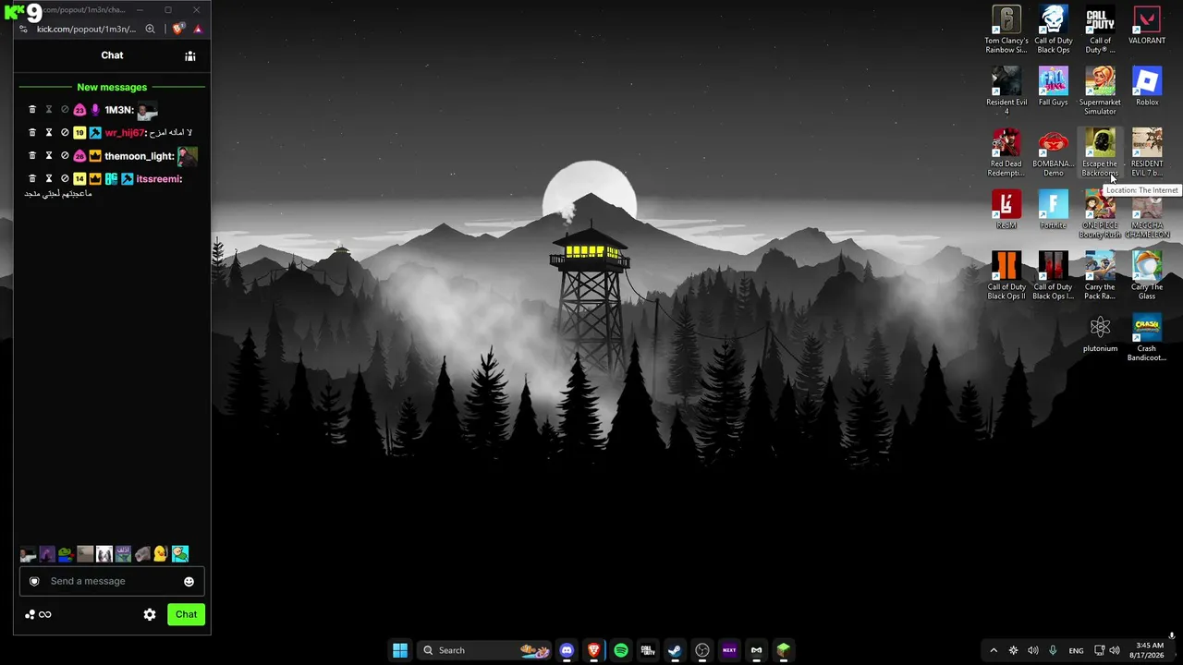Delete the message from 1M3N

[32, 110]
